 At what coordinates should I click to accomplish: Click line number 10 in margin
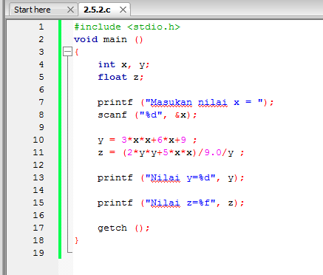(38, 140)
